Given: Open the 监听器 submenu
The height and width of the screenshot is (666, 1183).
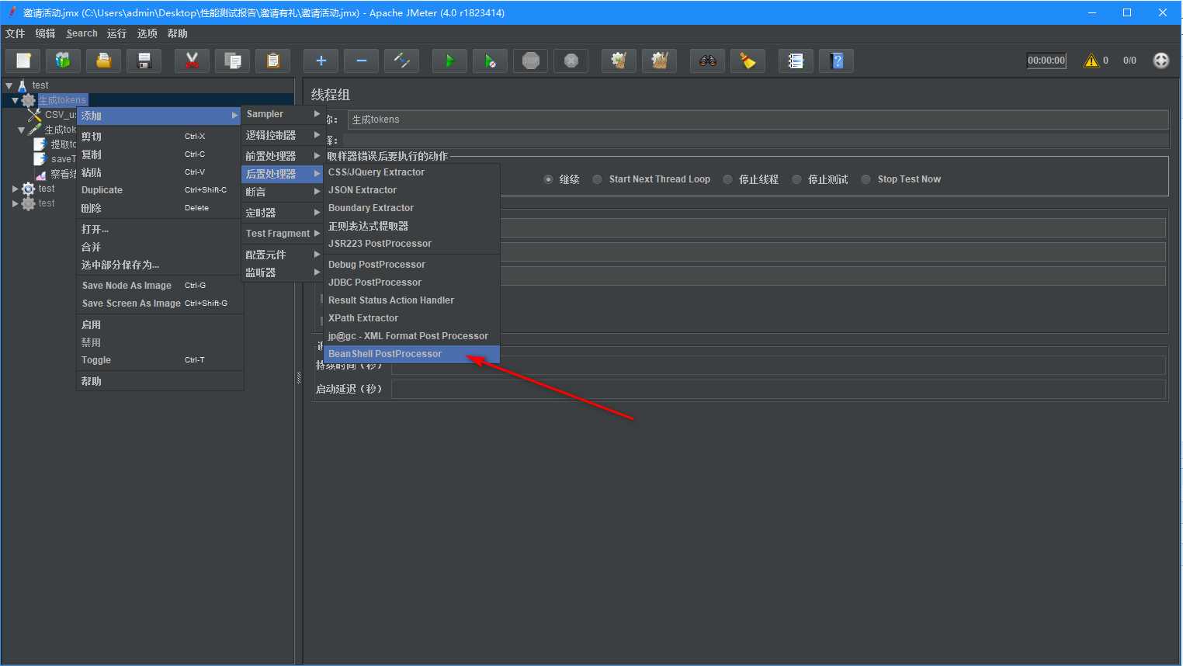Looking at the screenshot, I should click(283, 272).
